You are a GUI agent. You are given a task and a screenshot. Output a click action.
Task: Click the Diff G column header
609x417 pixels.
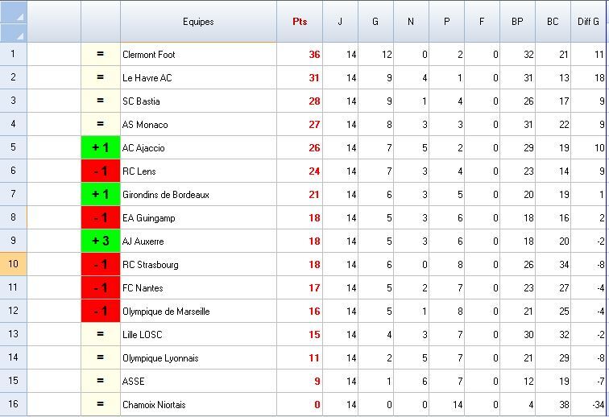click(x=589, y=22)
